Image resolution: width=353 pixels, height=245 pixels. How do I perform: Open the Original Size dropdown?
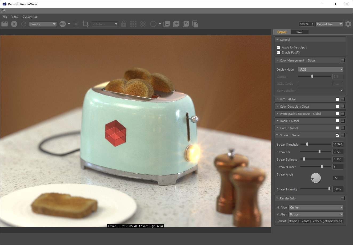[x=329, y=24]
